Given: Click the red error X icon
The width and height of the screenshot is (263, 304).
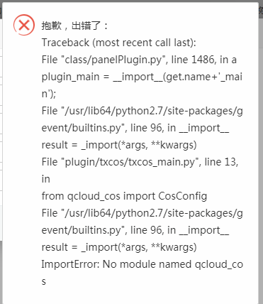Looking at the screenshot, I should pyautogui.click(x=24, y=25).
